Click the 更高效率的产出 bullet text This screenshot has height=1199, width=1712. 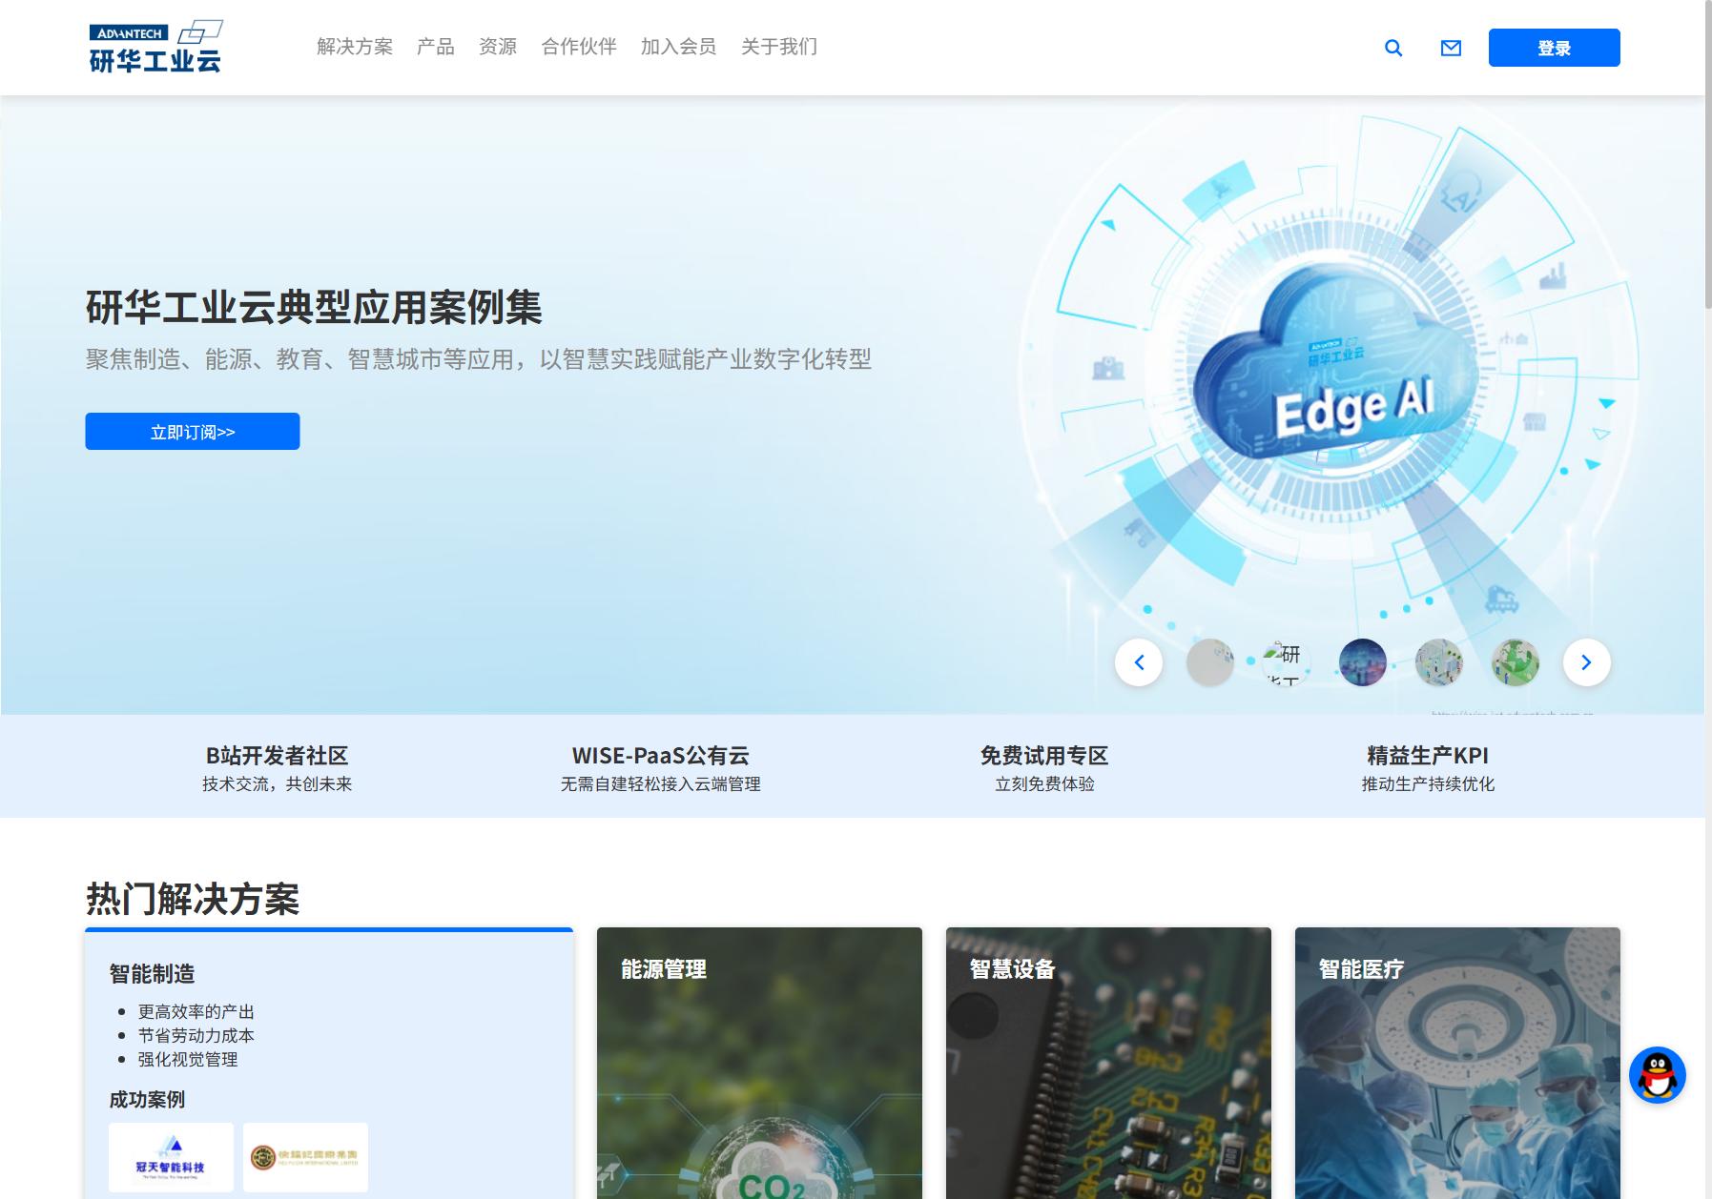[196, 1011]
